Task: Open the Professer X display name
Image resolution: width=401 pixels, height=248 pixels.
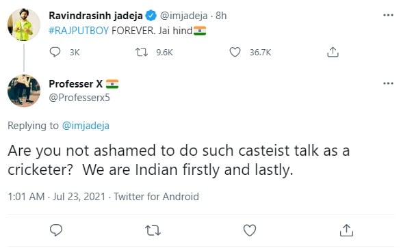Action: (x=76, y=84)
